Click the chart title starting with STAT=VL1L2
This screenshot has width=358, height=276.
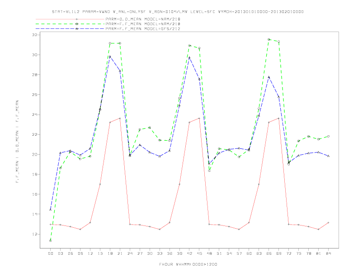[178, 12]
